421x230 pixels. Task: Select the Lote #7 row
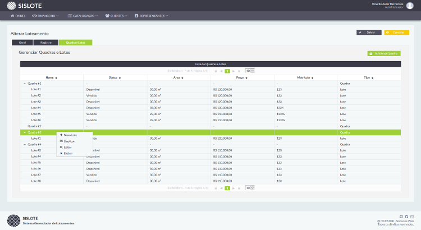coord(210,175)
